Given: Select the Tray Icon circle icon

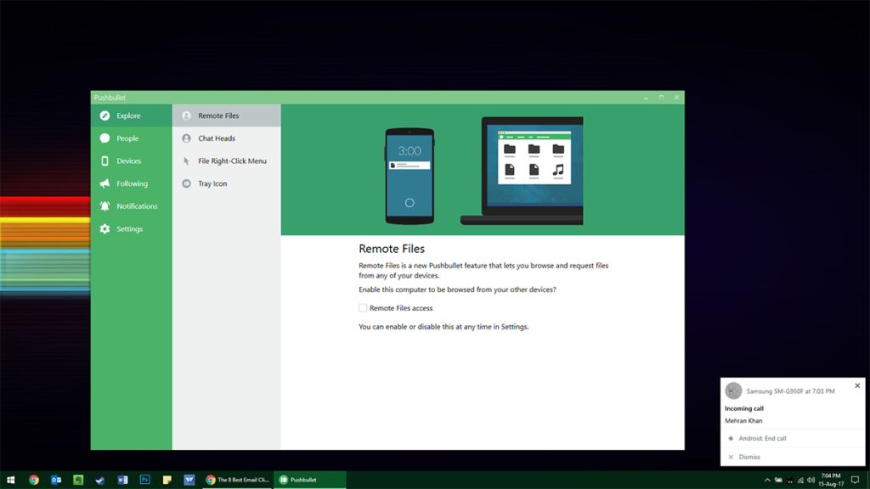Looking at the screenshot, I should pos(186,183).
